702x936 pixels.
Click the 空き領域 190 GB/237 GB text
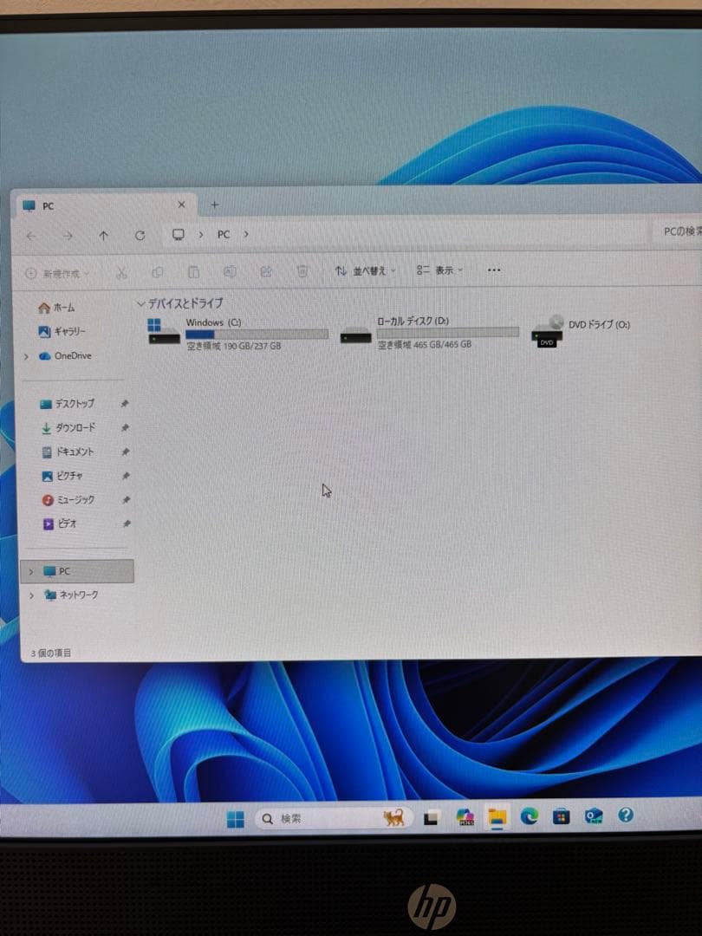(233, 346)
